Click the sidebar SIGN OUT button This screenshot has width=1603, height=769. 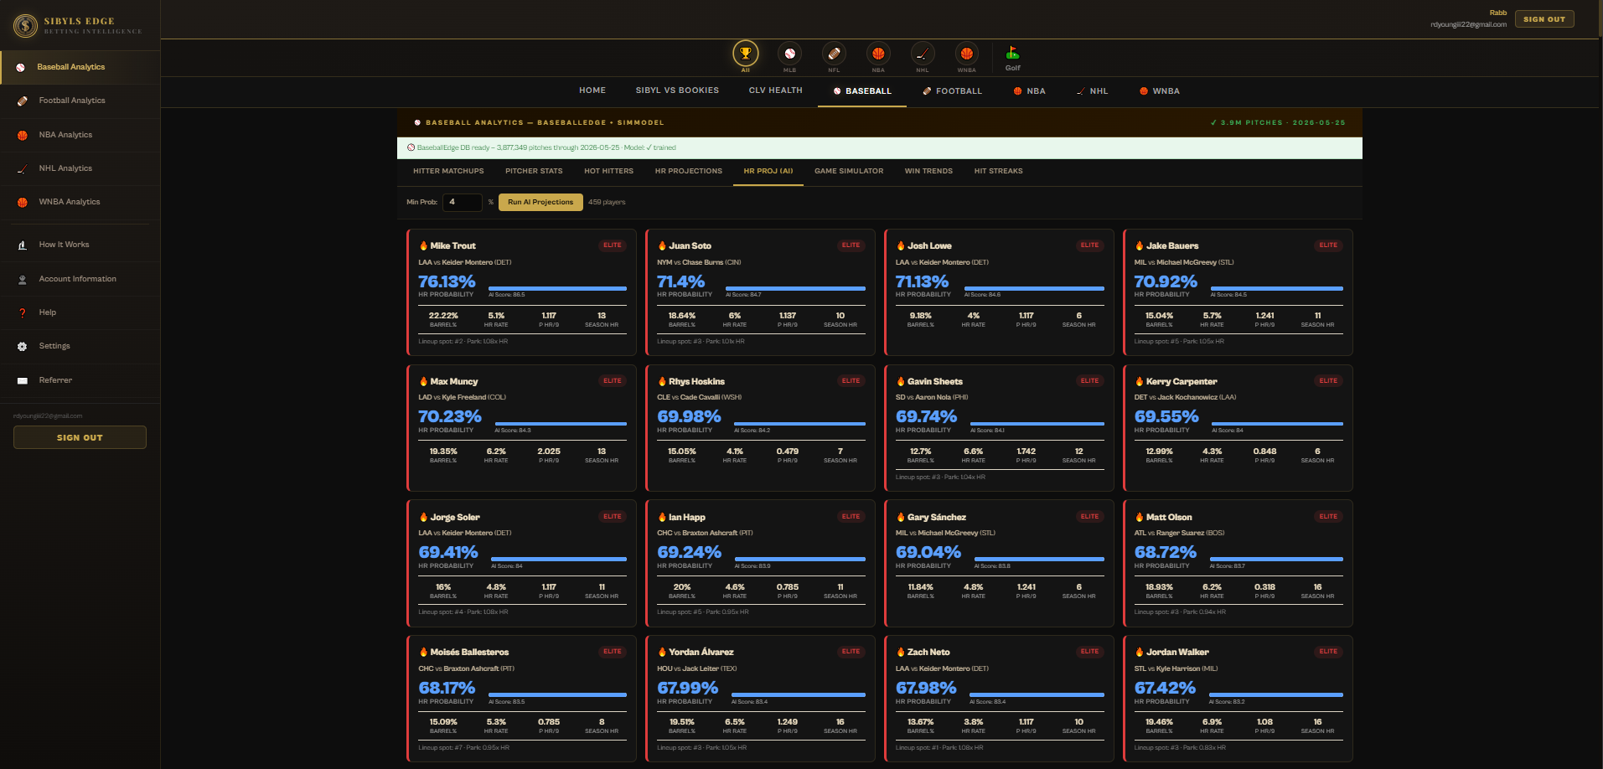click(80, 437)
